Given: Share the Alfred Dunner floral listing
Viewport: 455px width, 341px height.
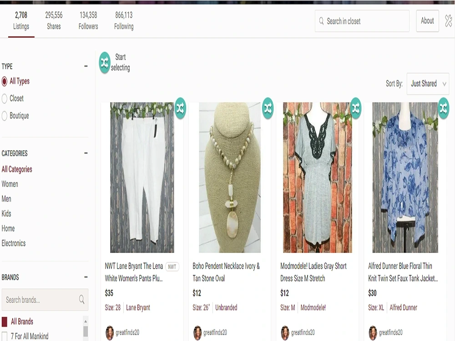Looking at the screenshot, I should 443,109.
